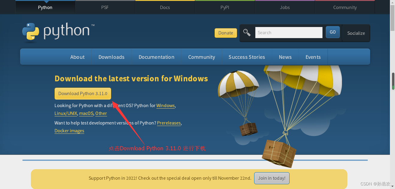Open the Community navigation menu
Screen dimensions: 395x189
click(x=202, y=57)
